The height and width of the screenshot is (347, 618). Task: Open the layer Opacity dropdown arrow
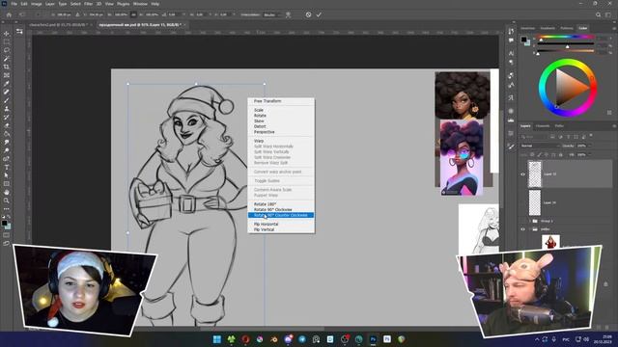click(x=589, y=146)
